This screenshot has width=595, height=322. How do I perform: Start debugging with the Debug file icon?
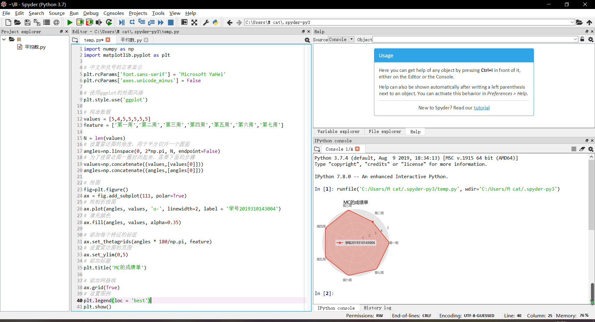(122, 22)
